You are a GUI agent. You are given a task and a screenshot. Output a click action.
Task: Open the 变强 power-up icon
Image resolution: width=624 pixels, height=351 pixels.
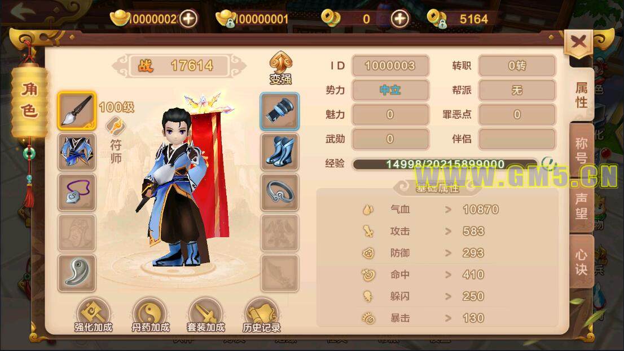(x=280, y=68)
